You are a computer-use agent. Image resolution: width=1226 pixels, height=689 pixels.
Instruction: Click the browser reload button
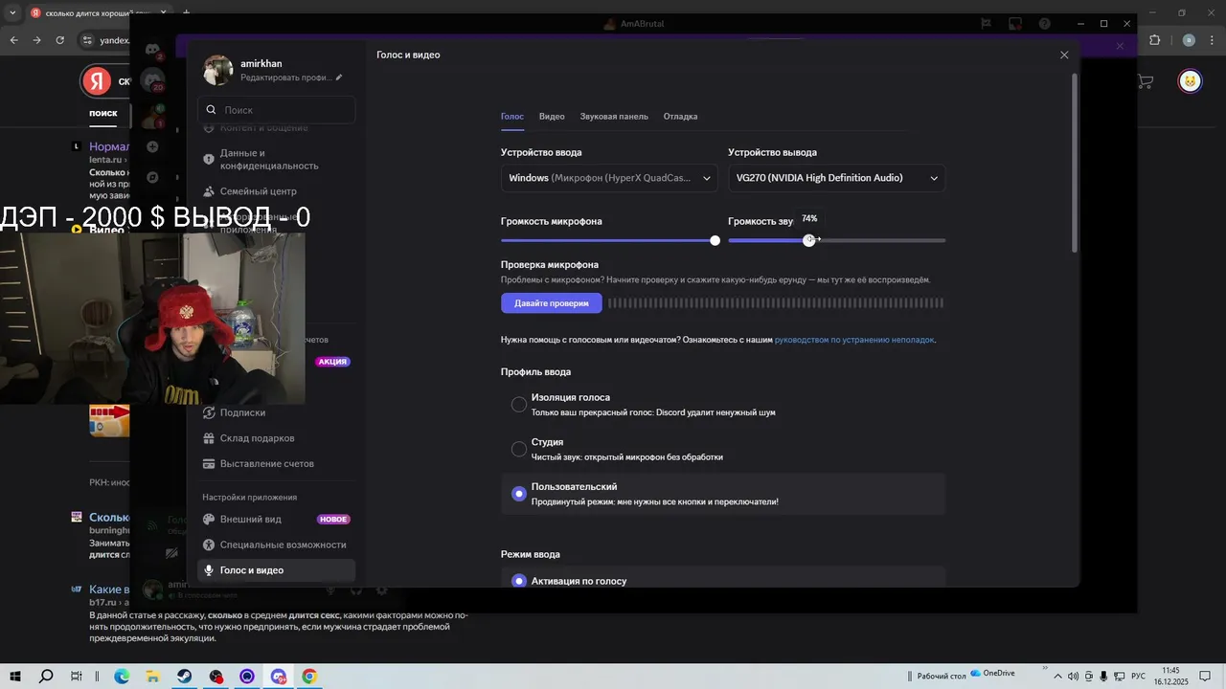click(60, 40)
